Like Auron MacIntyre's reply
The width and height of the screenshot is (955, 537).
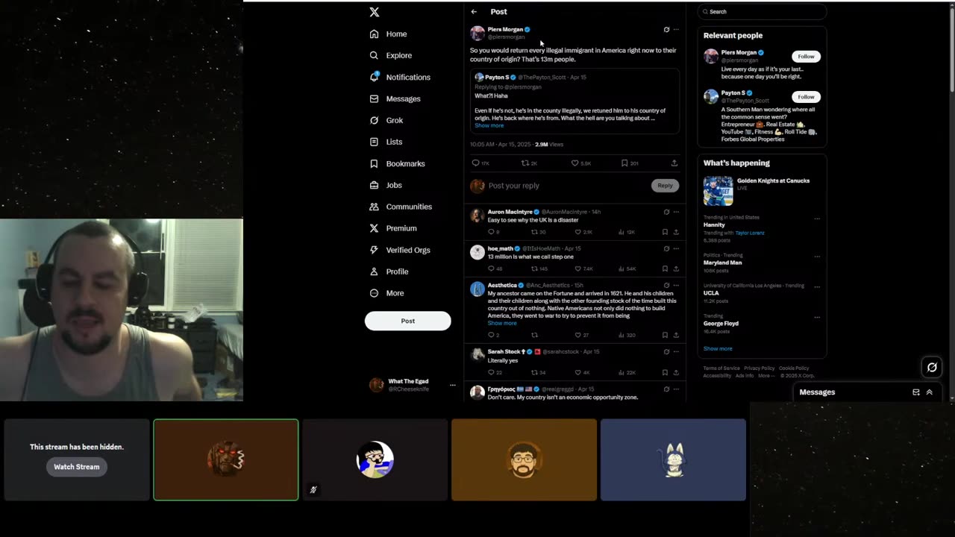point(577,232)
